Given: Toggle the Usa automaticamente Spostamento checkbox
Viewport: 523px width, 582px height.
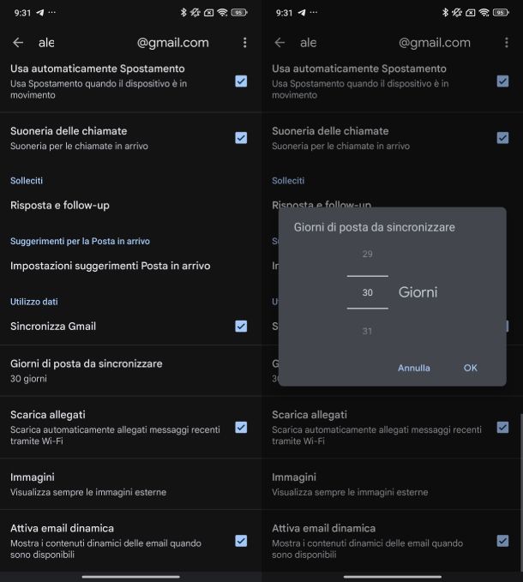Looking at the screenshot, I should click(x=241, y=81).
